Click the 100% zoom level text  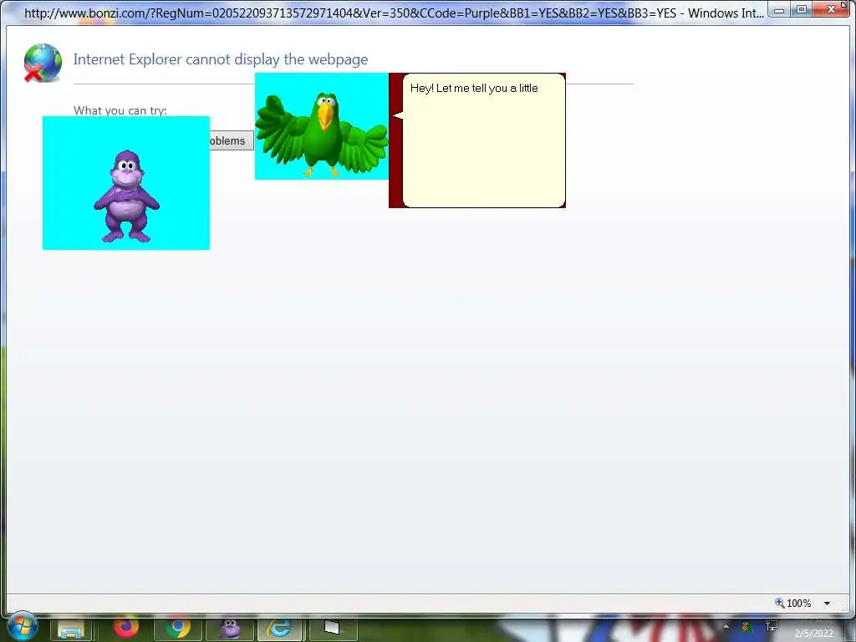798,604
